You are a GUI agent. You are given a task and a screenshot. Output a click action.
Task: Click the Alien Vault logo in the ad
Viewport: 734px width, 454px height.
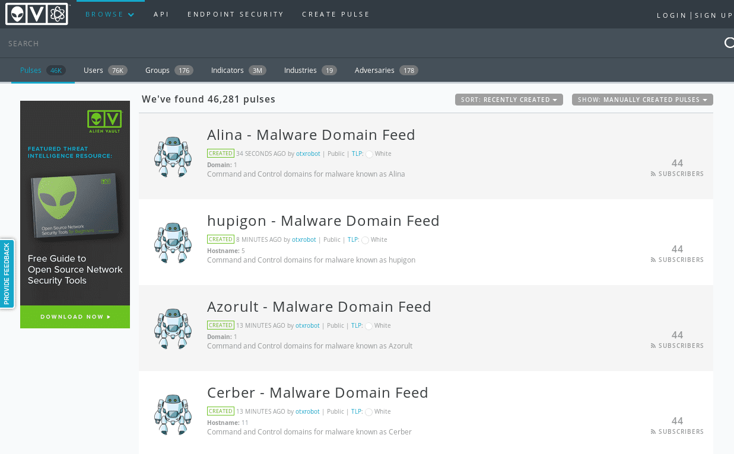point(104,122)
